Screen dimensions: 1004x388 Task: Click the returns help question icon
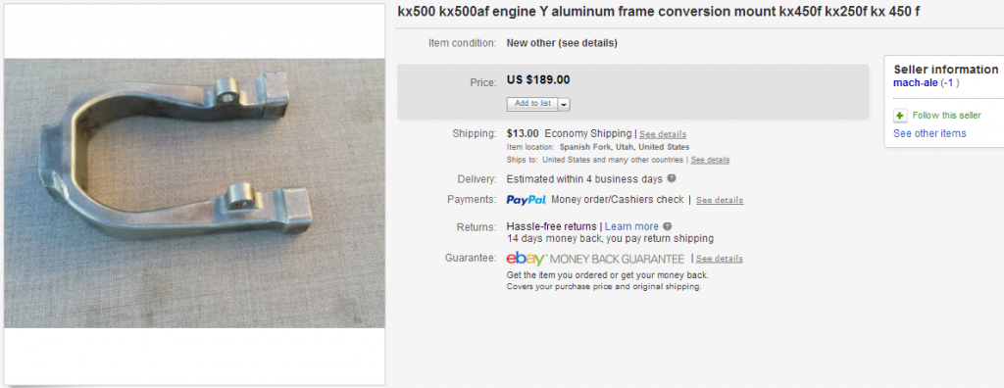(x=667, y=226)
